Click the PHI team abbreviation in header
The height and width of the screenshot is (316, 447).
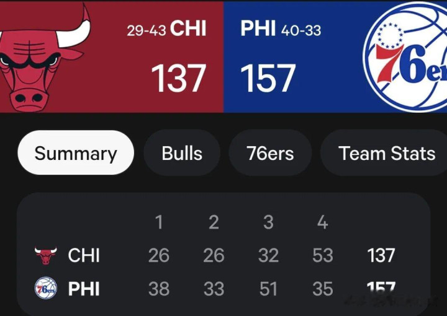(x=258, y=29)
